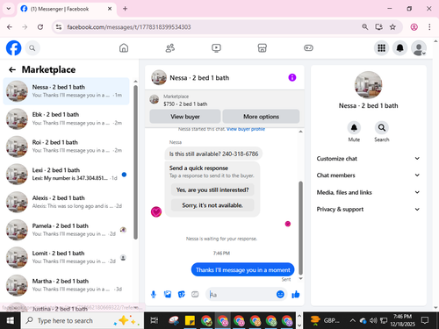Open the notifications bell in the Facebook header

click(400, 48)
